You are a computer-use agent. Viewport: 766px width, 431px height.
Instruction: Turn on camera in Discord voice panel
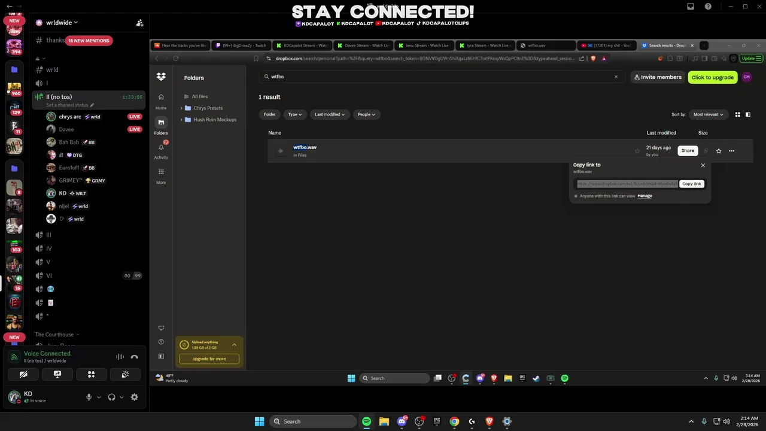pos(23,374)
